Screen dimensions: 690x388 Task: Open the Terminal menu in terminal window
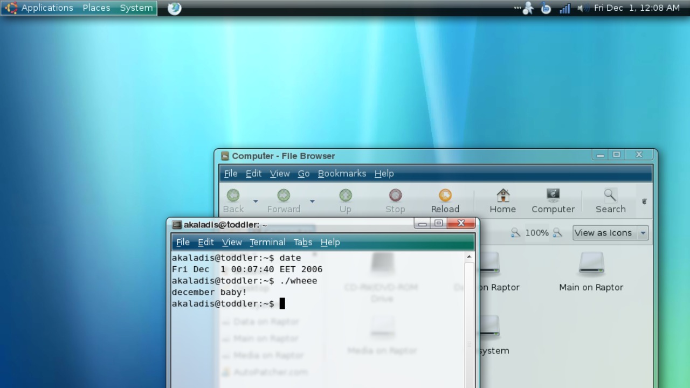point(267,242)
